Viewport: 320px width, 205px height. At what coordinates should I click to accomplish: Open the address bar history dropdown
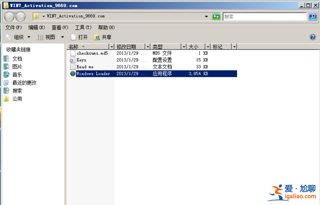(206, 16)
